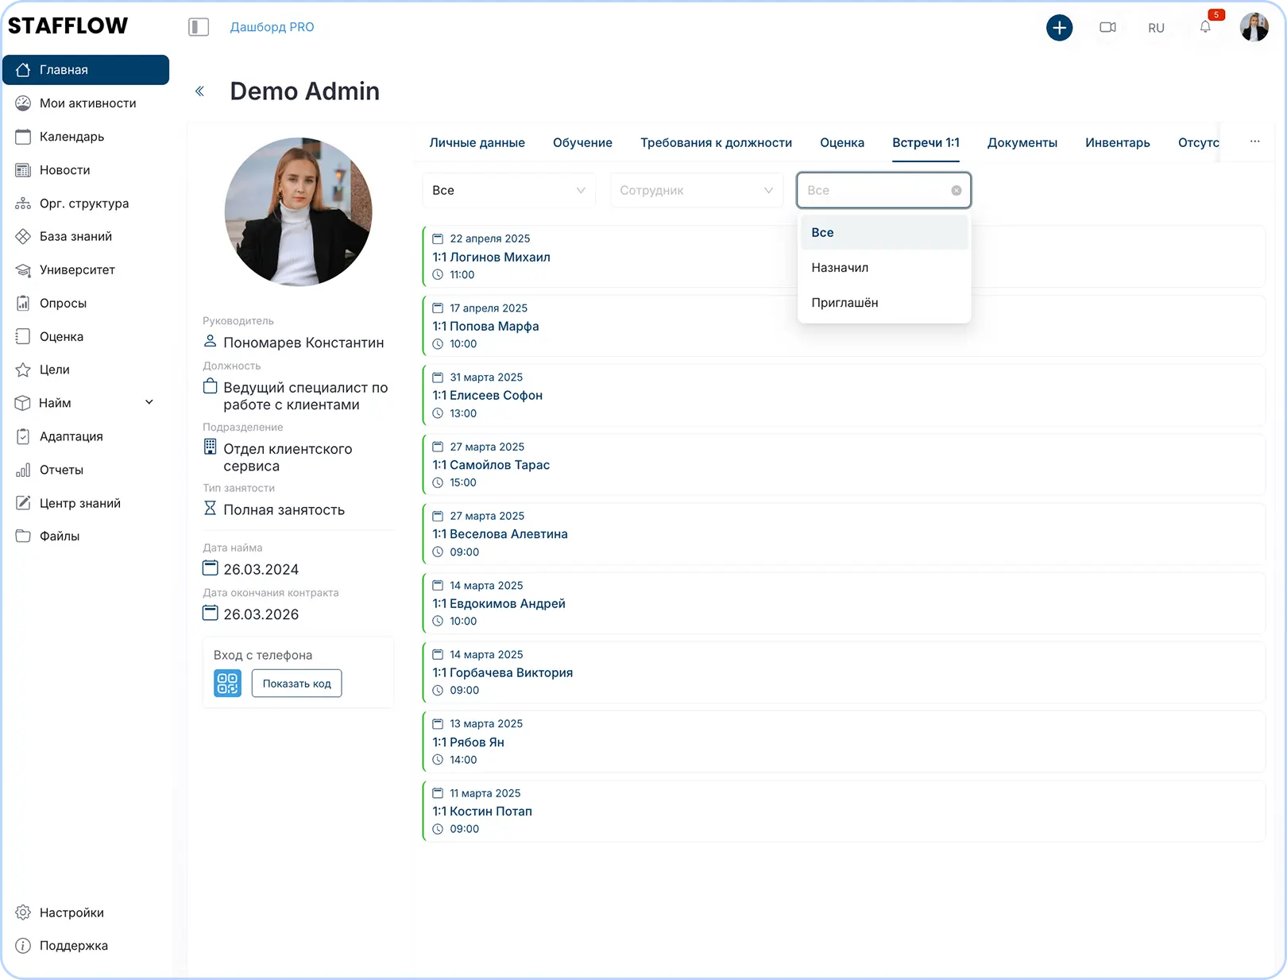
Task: Open Settings in sidebar
Action: (x=71, y=912)
